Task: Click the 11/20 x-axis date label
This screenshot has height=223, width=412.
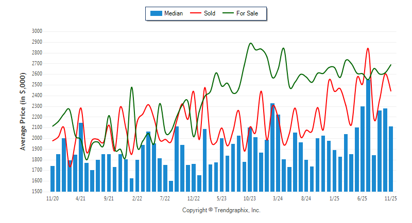Action: pyautogui.click(x=53, y=197)
